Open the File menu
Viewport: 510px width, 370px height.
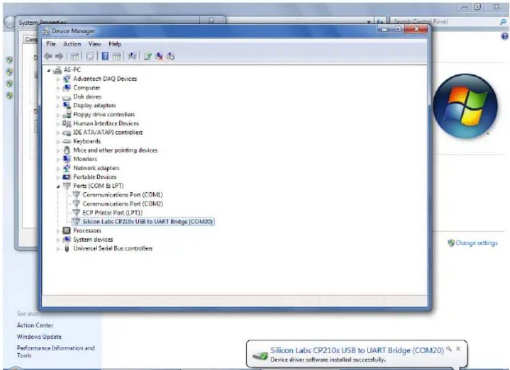coord(51,44)
